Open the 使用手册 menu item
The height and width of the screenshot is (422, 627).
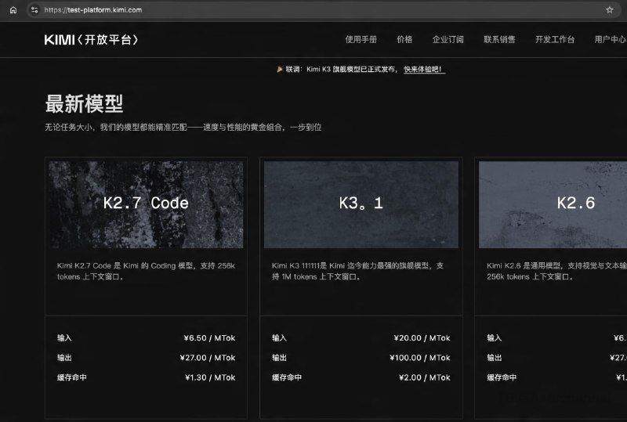(x=361, y=40)
